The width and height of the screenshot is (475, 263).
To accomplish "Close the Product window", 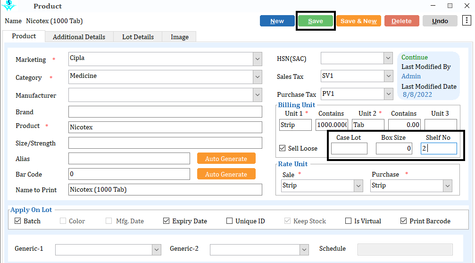I will [467, 6].
